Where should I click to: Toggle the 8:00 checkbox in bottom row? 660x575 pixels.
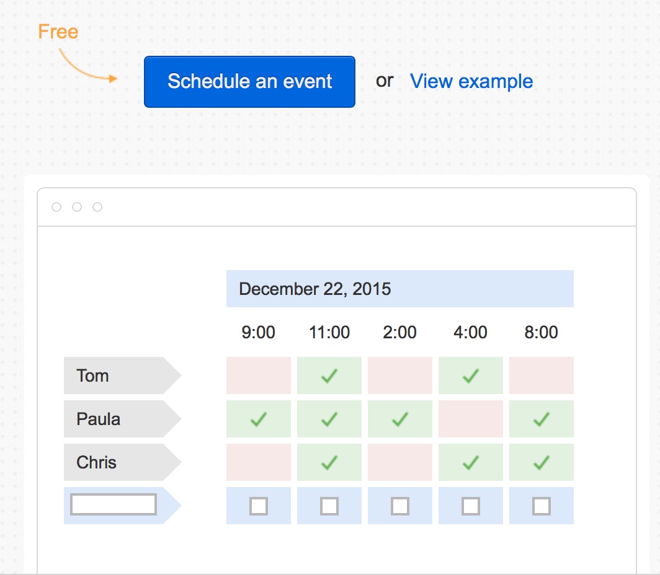pos(542,506)
